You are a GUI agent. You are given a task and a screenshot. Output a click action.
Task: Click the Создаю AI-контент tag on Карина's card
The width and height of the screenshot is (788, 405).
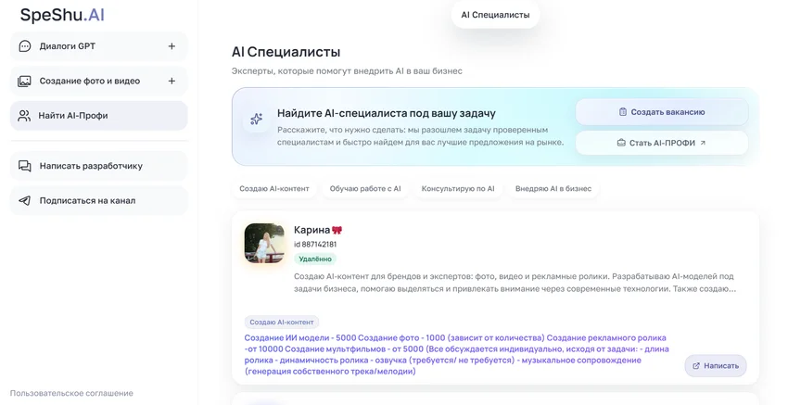pyautogui.click(x=282, y=323)
